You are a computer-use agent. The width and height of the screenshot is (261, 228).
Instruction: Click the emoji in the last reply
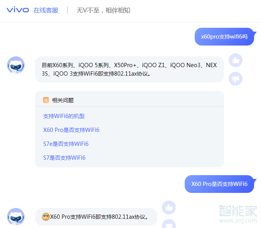(45, 216)
